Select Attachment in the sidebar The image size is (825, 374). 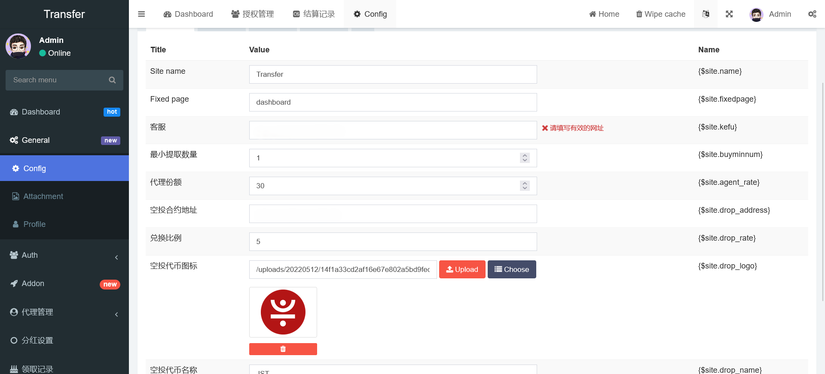[43, 196]
